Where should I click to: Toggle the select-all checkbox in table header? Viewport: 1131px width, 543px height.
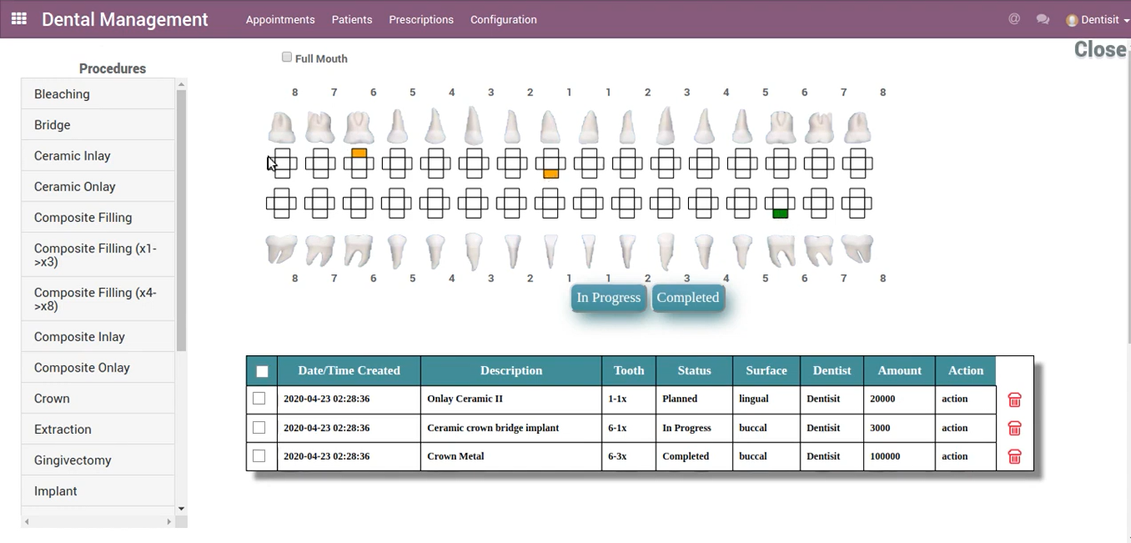coord(262,371)
